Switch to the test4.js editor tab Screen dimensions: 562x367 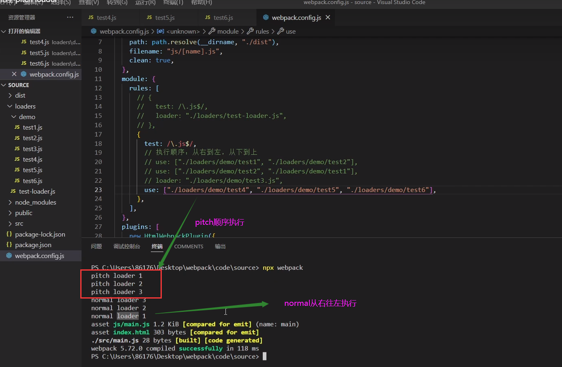111,17
